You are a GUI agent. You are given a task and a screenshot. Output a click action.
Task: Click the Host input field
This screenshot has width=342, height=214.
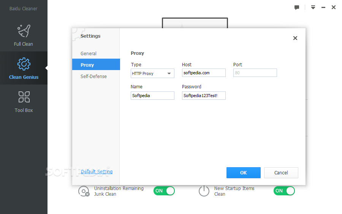(x=204, y=73)
